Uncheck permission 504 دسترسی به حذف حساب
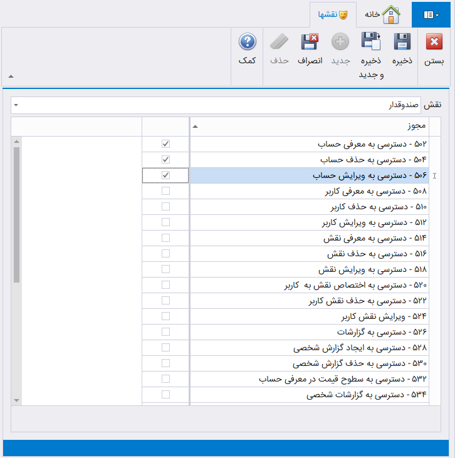 coord(165,160)
